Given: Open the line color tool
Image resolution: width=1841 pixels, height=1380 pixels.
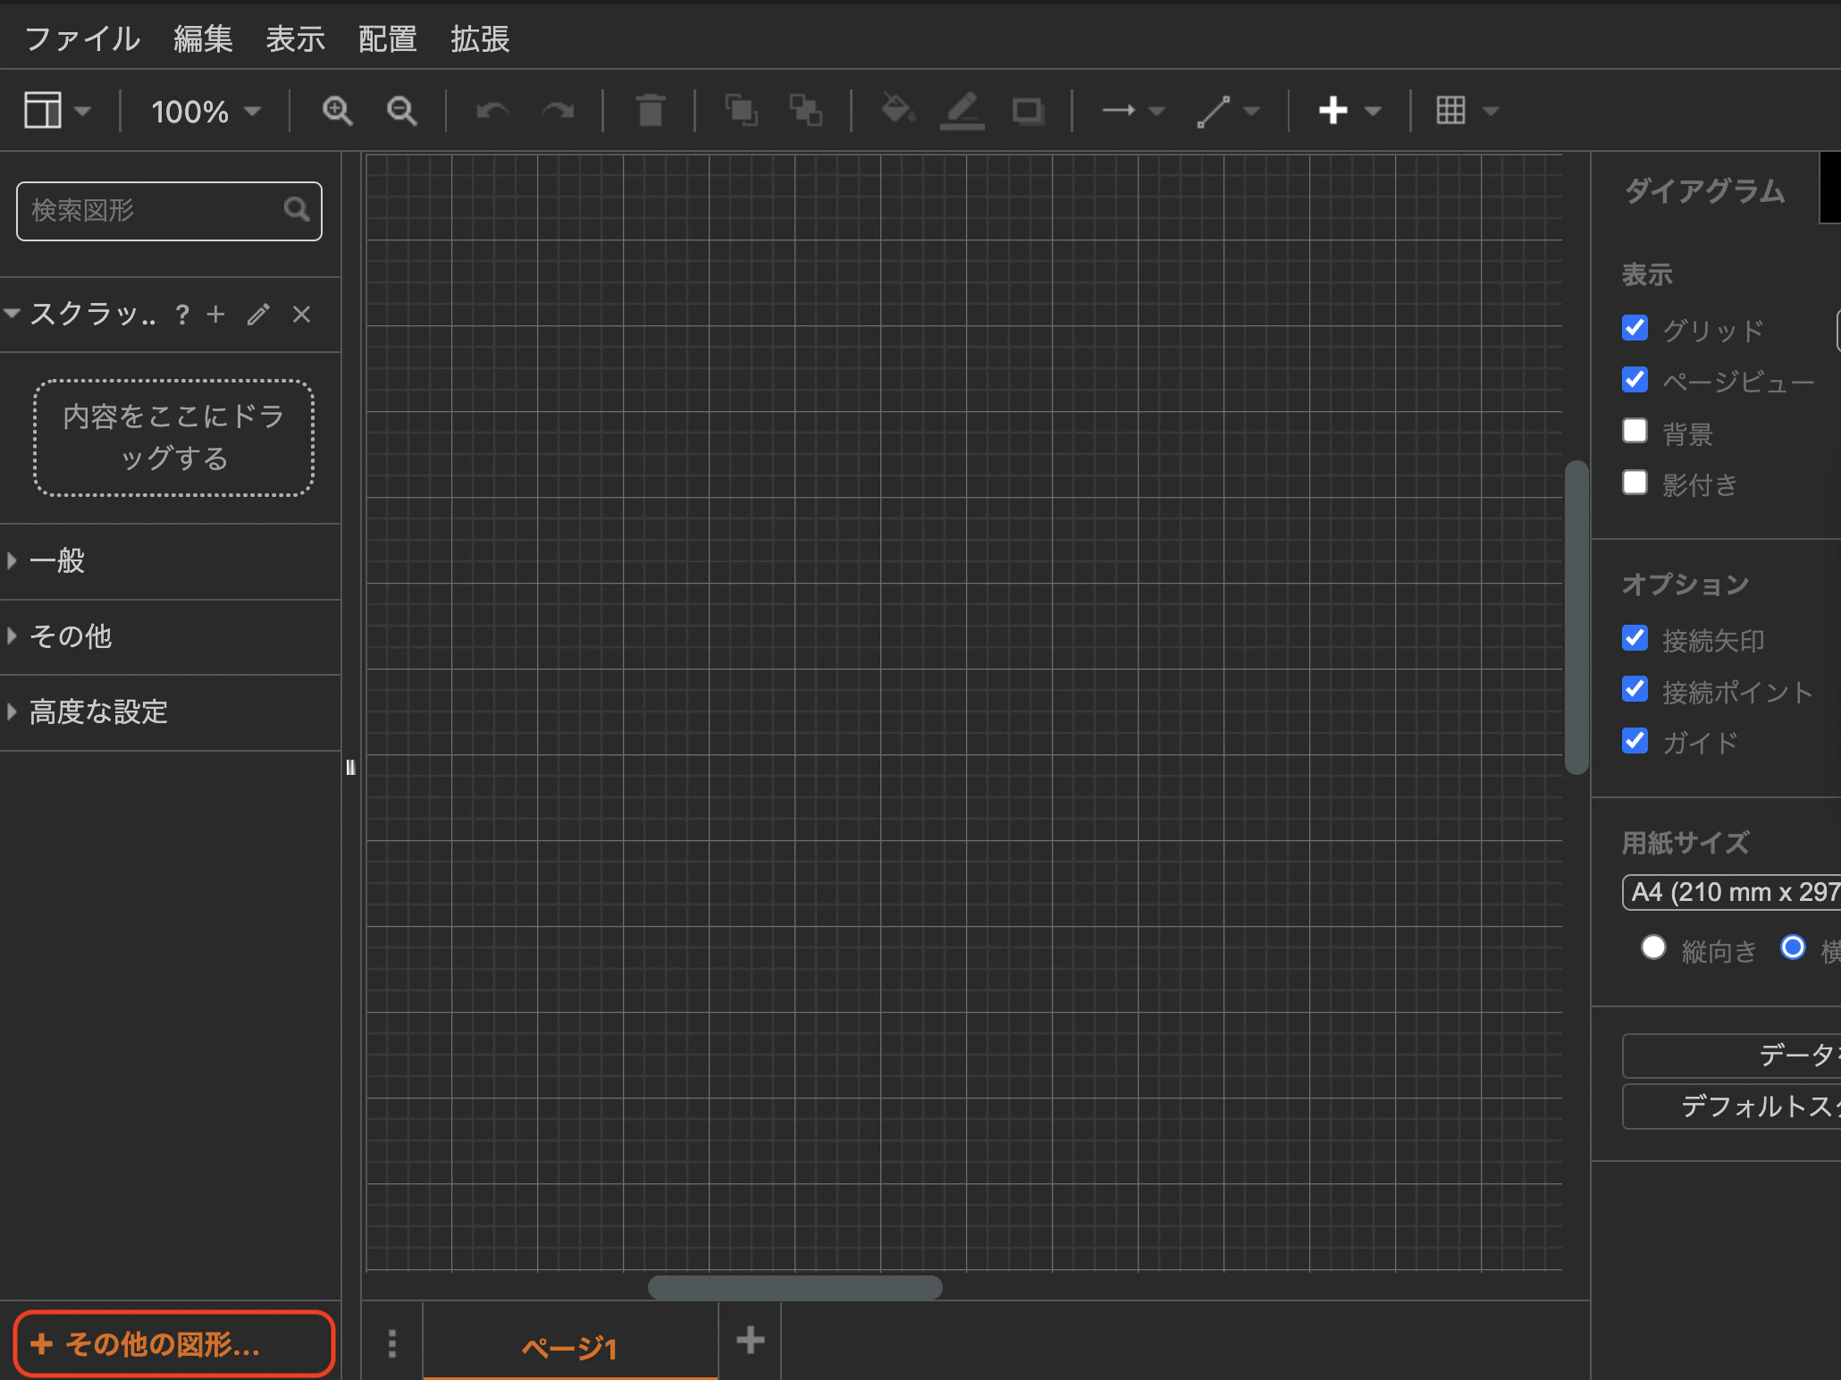Looking at the screenshot, I should click(962, 110).
